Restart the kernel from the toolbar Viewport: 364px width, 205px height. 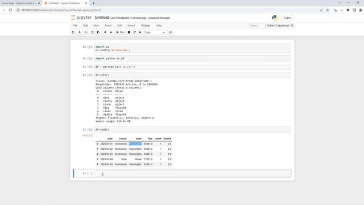[x=134, y=32]
